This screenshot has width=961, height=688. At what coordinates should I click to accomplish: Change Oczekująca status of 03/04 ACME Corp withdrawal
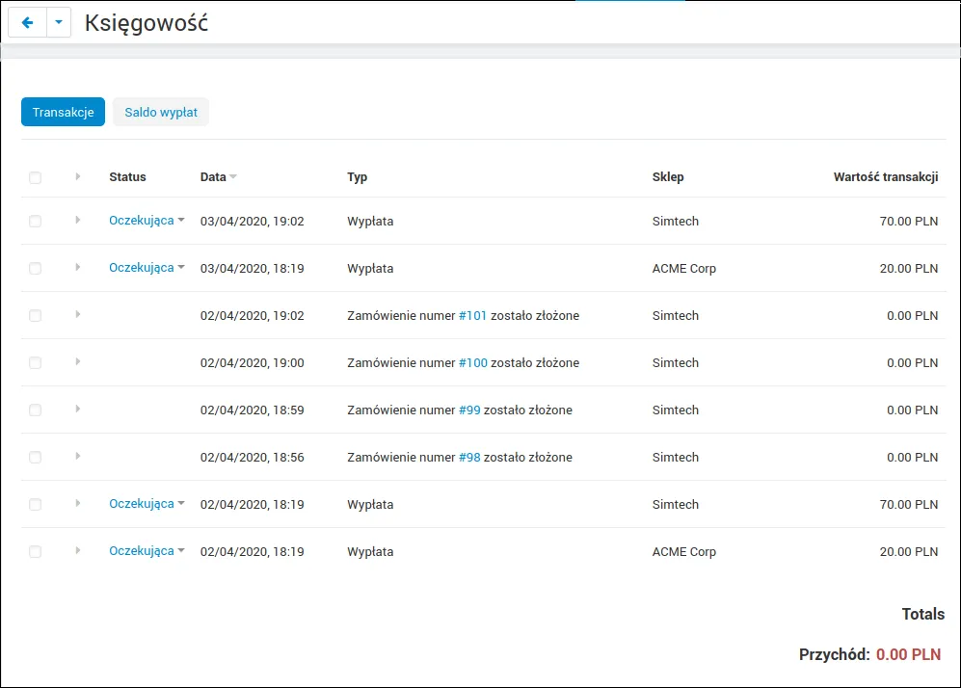point(147,268)
